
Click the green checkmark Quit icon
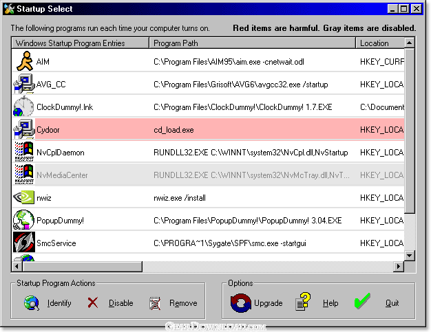click(362, 301)
